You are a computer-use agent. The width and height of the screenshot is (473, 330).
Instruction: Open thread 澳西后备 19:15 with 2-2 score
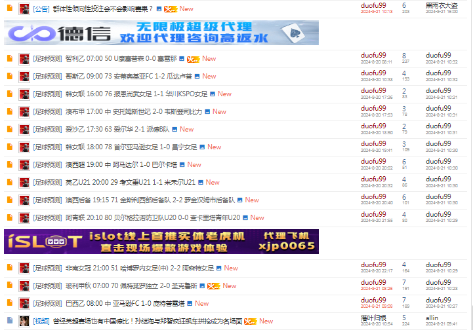[150, 200]
